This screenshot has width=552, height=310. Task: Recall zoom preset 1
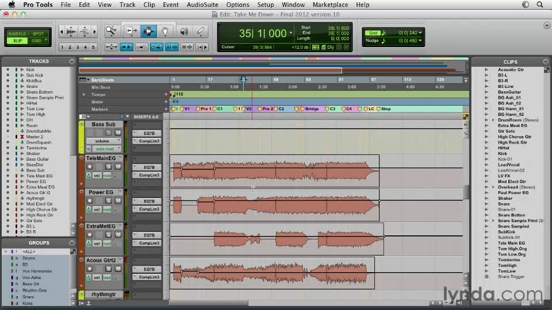[62, 47]
